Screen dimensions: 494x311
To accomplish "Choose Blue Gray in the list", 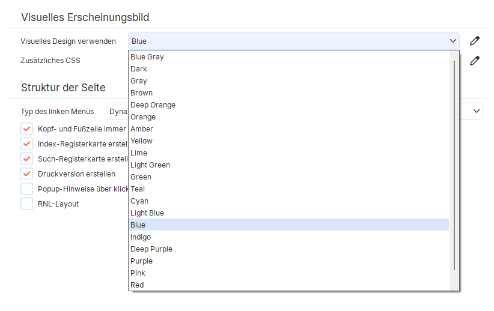I will click(x=147, y=57).
